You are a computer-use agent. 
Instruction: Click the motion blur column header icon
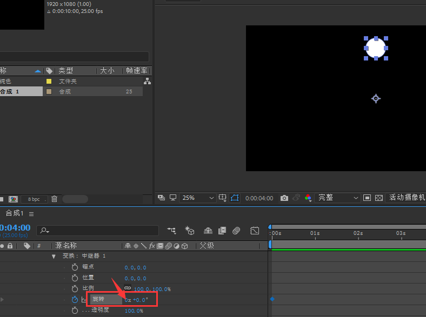[x=169, y=246]
